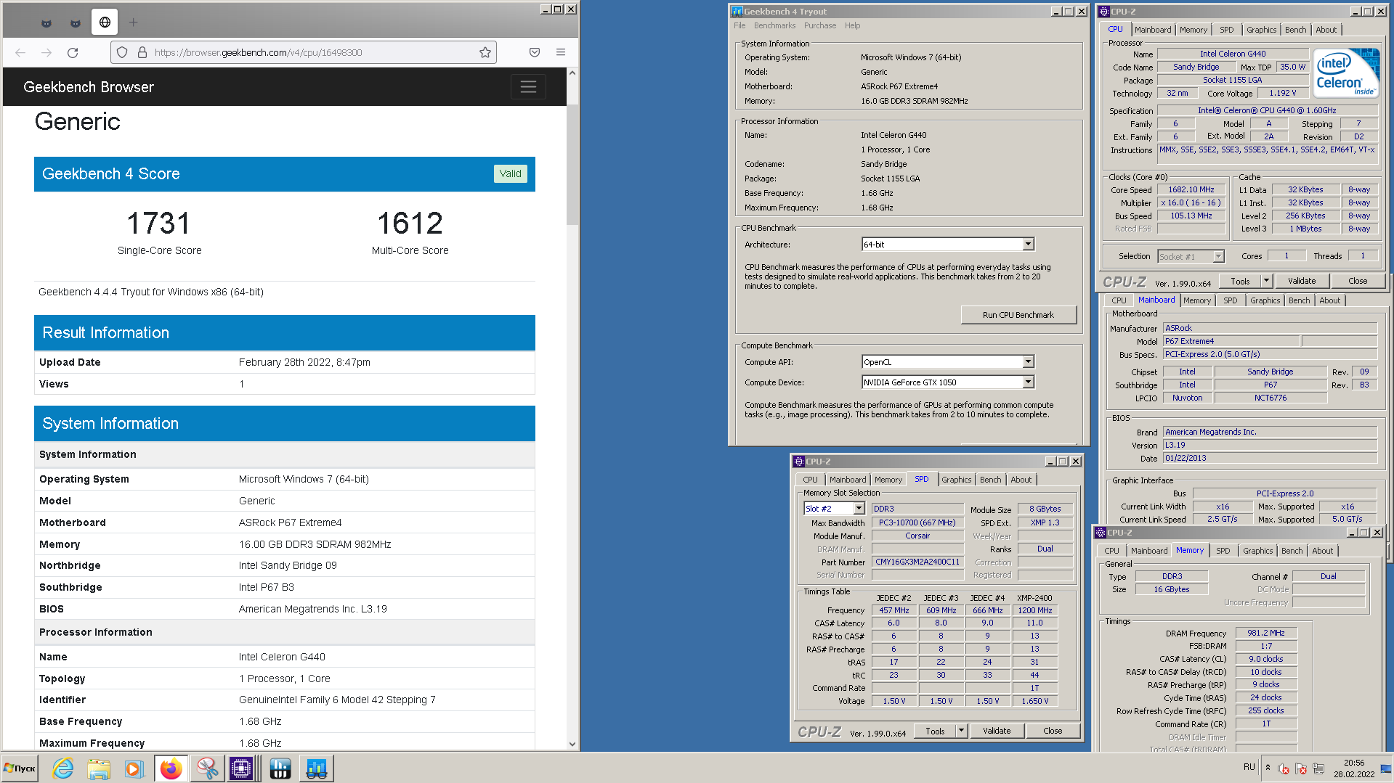Click Validate in the CPU-Z CPU window
This screenshot has width=1394, height=783.
1302,281
